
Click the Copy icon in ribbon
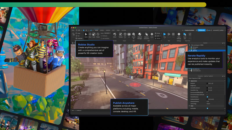(76, 33)
